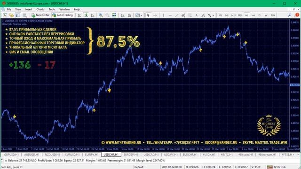This screenshot has height=169, width=301.
Task: Zoom in on the chart
Action: pos(101,15)
